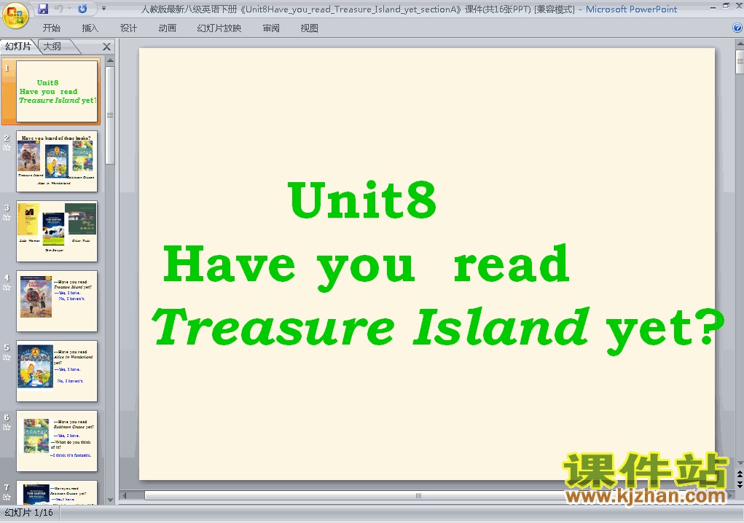Select slide 4 thumbnail Treasure Island dialogue

[57, 301]
